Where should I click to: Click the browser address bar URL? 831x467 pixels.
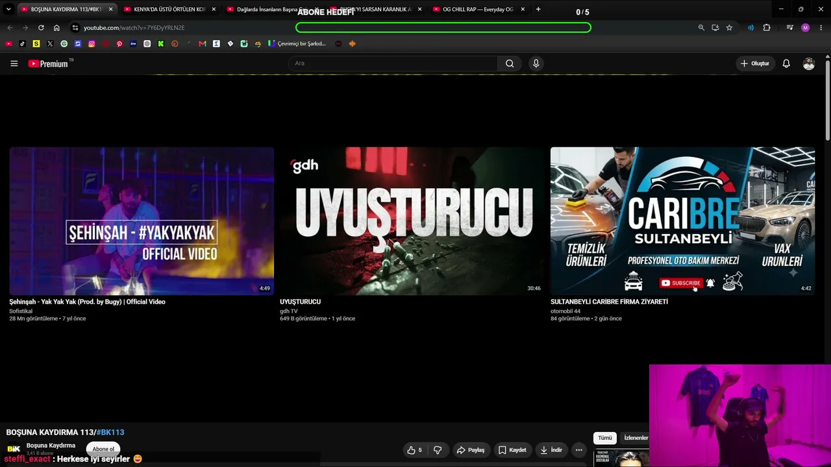(x=134, y=28)
